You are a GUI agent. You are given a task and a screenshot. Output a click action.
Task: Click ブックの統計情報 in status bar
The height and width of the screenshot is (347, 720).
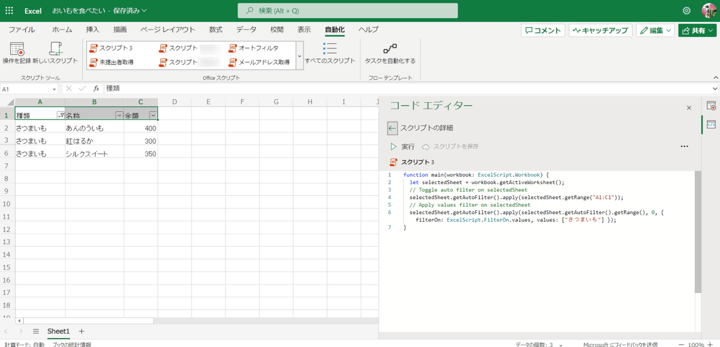72,345
